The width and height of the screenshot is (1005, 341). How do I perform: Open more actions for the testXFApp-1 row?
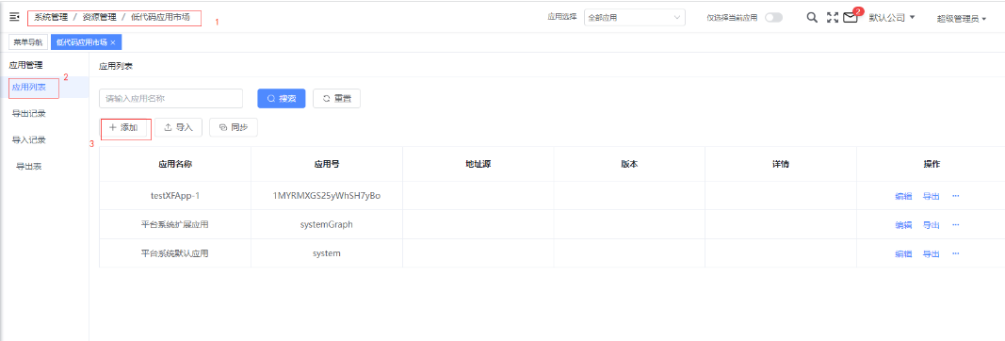click(x=956, y=196)
